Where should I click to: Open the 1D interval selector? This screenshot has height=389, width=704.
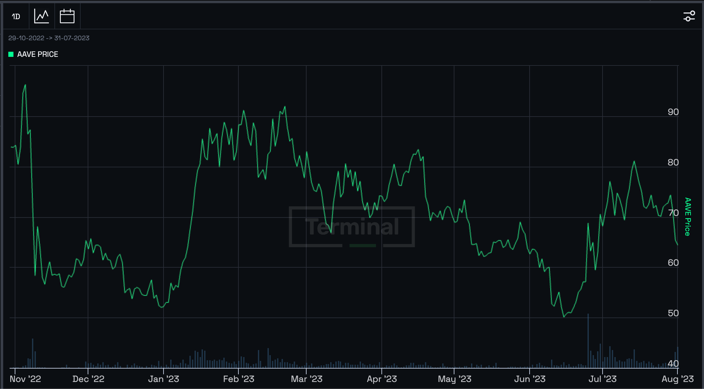[16, 16]
